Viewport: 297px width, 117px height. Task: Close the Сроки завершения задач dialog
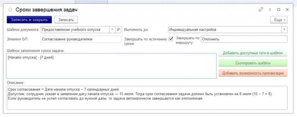[x=287, y=10]
